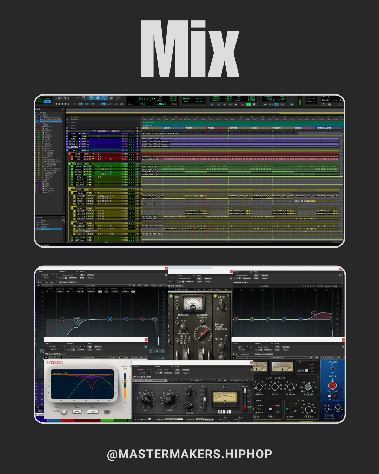Image resolution: width=379 pixels, height=474 pixels.
Task: Click Split mode button in RDeEsser
Action: tap(93, 412)
